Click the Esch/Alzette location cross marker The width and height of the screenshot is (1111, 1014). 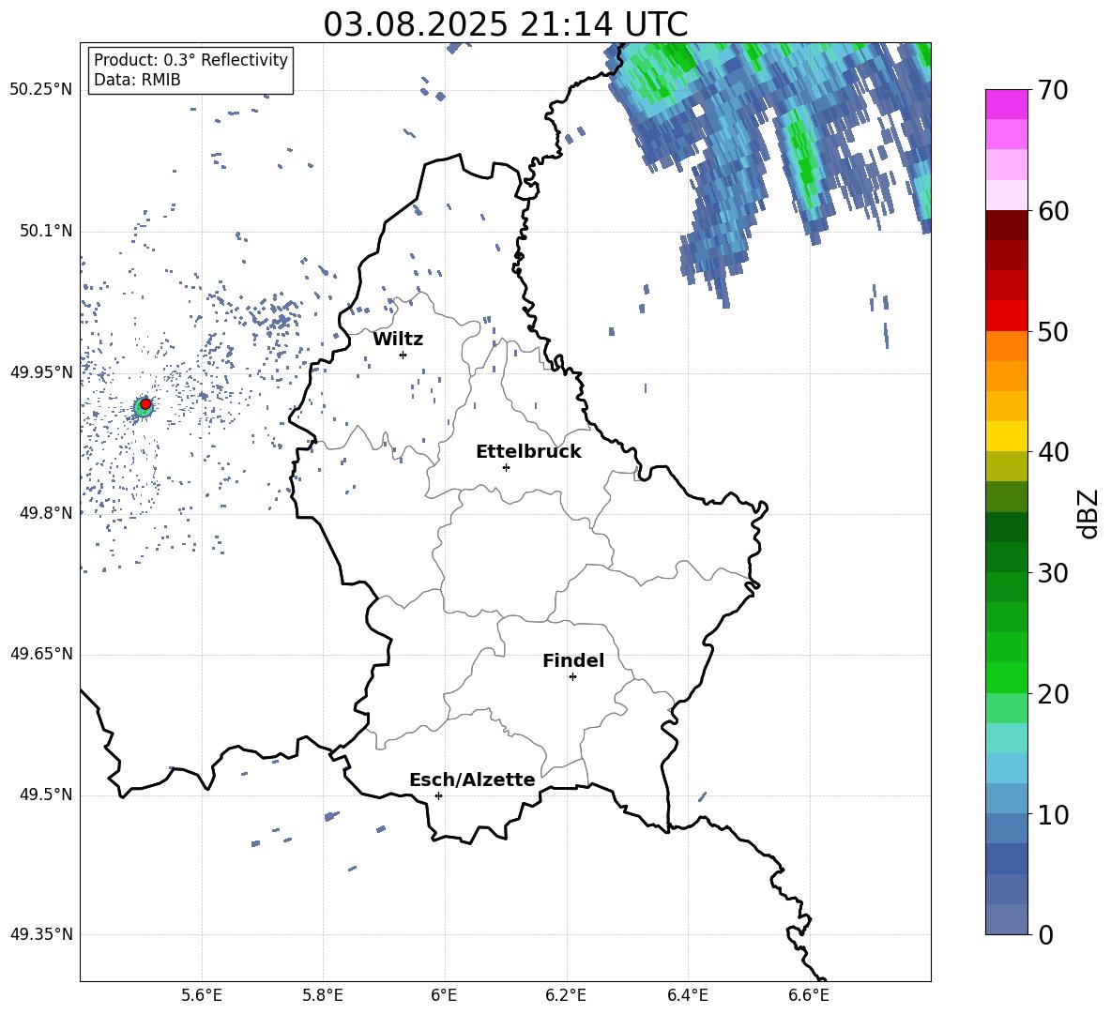(438, 795)
